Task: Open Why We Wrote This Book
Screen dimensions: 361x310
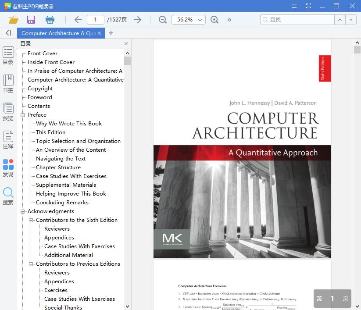Action: [x=69, y=124]
